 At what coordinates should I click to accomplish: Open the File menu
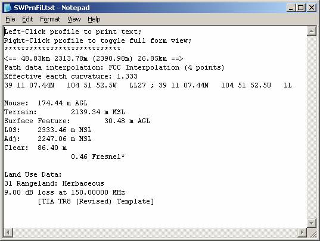click(10, 20)
